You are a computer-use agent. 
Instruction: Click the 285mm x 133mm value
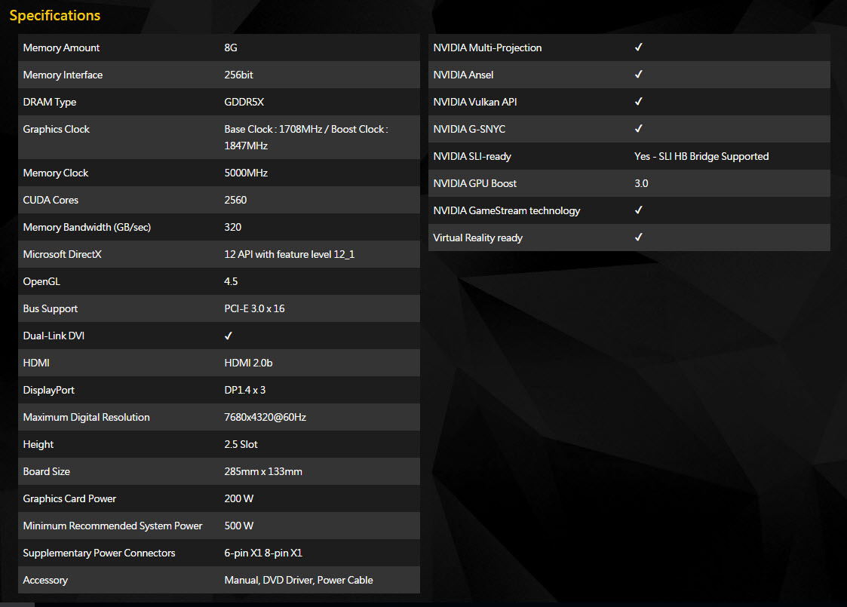(x=263, y=471)
